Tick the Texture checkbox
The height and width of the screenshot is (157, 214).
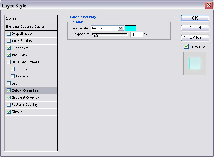pos(13,76)
